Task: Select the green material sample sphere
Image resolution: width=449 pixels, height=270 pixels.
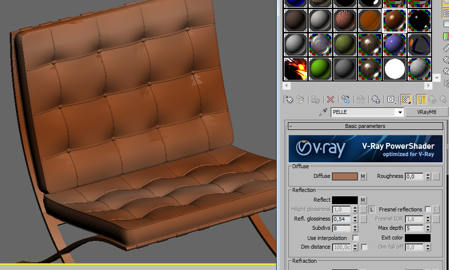Action: click(320, 69)
